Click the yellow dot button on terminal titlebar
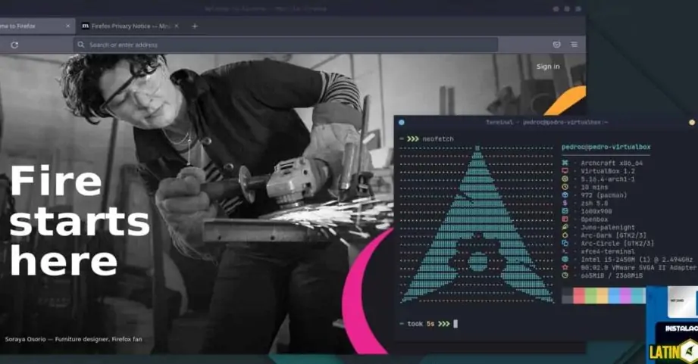This screenshot has height=364, width=698. point(692,123)
